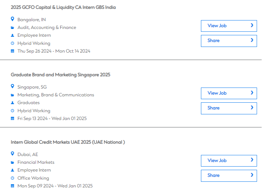Image resolution: width=262 pixels, height=192 pixels.
Task: Click person icon beside Graduates
Action: click(x=12, y=103)
